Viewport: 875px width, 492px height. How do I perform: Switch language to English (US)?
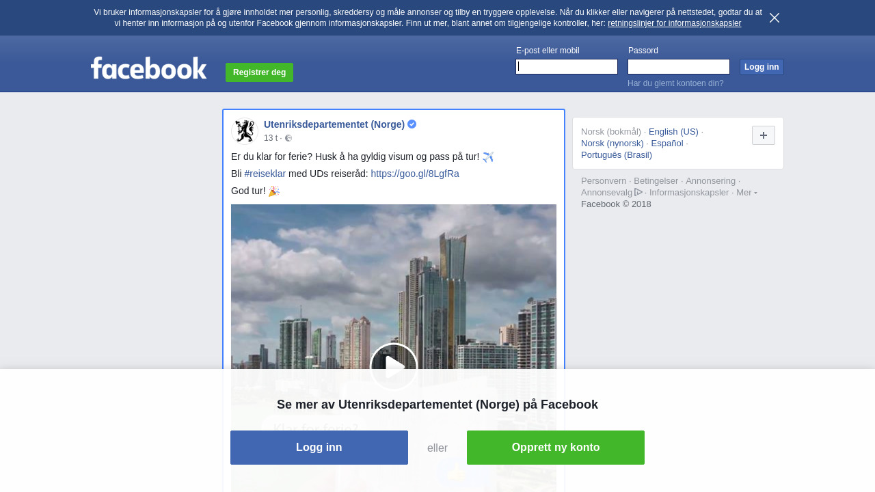673,132
